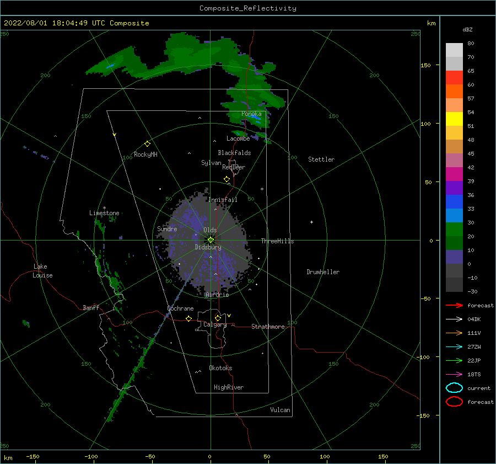Click the Stettler label

pyautogui.click(x=321, y=159)
